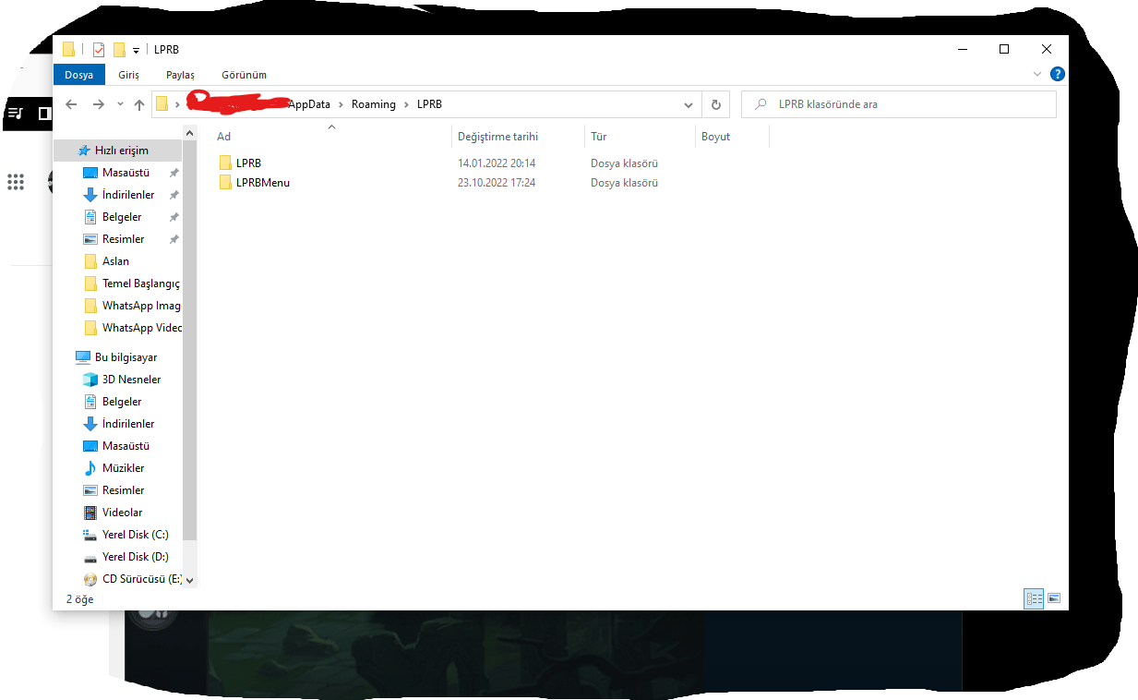Click the Properties quick access icon
This screenshot has width=1138, height=700.
99,49
